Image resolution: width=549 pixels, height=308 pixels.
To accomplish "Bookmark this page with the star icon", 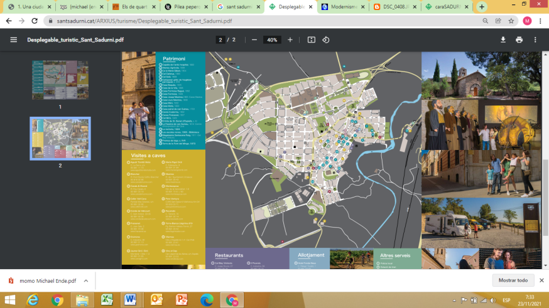I will 511,21.
